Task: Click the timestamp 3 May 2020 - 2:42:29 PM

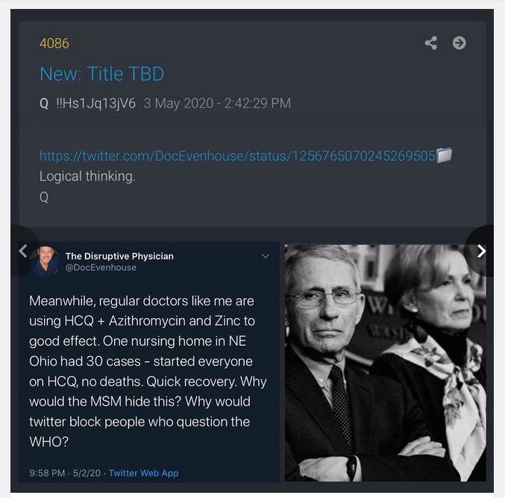Action: click(x=217, y=104)
